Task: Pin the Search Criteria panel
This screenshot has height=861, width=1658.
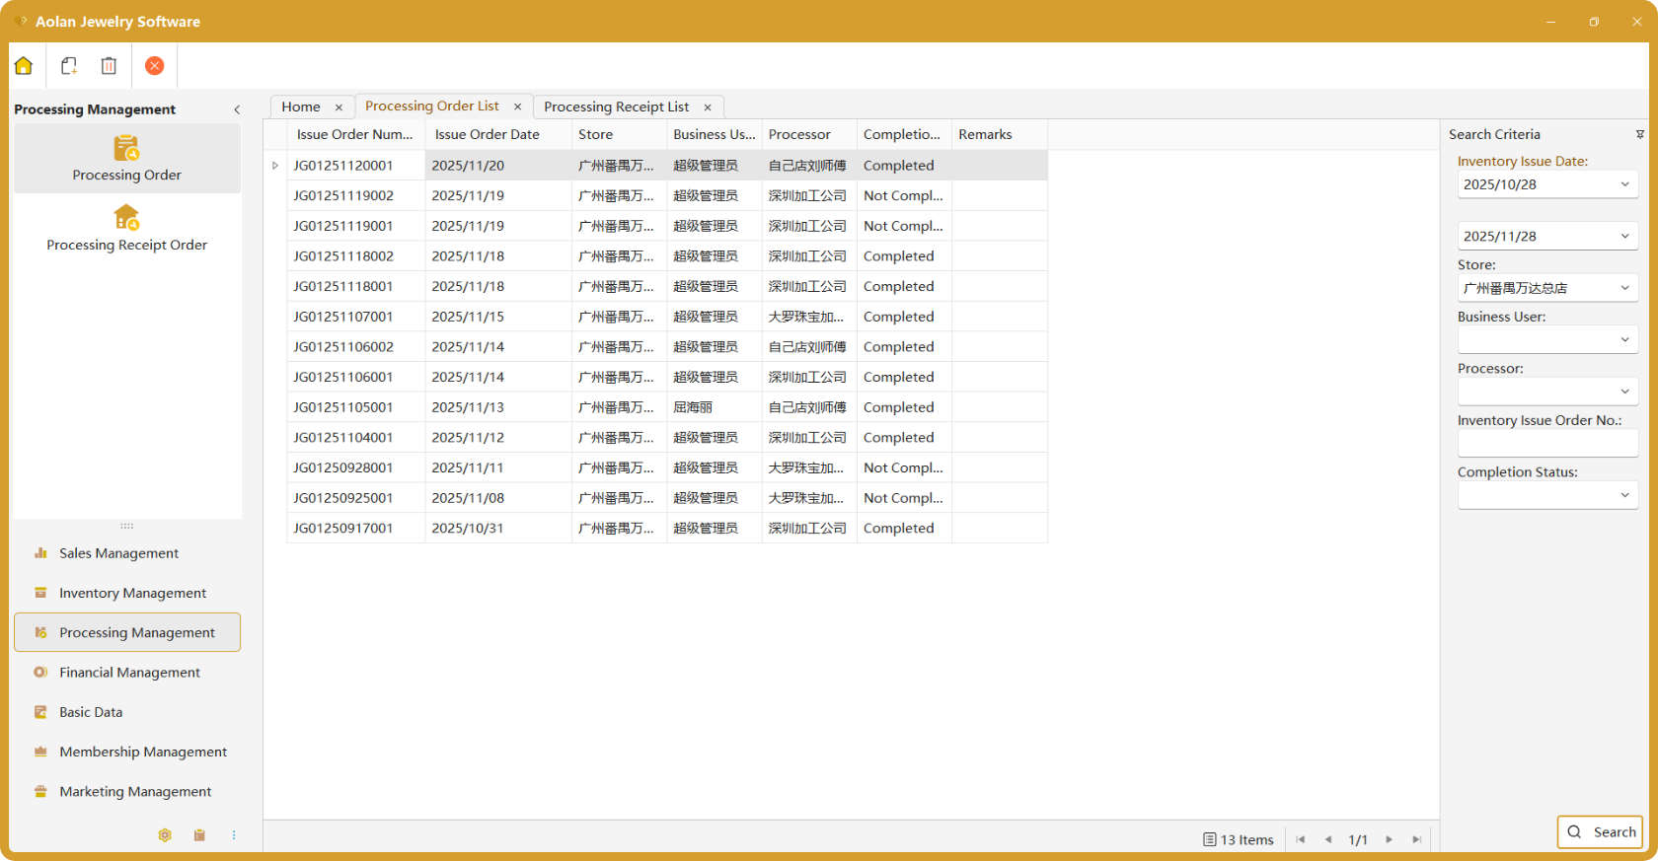Action: tap(1639, 135)
